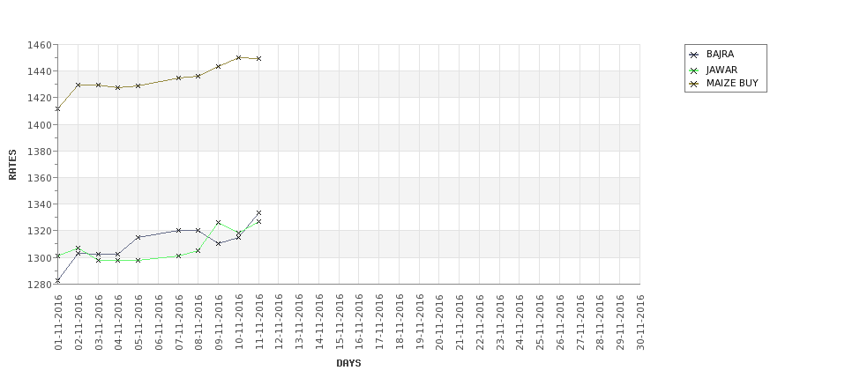Select the JAWAR point on 01-11-2016
Screen dimensions: 860x378
point(58,256)
